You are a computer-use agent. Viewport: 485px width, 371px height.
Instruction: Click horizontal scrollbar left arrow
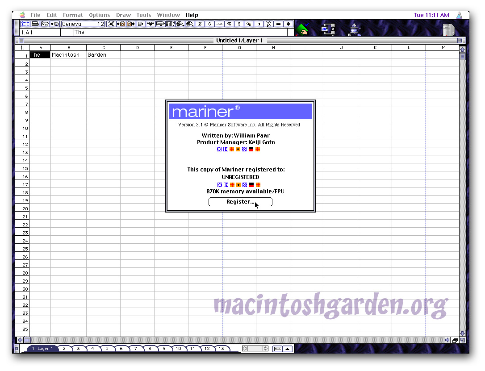(20, 340)
